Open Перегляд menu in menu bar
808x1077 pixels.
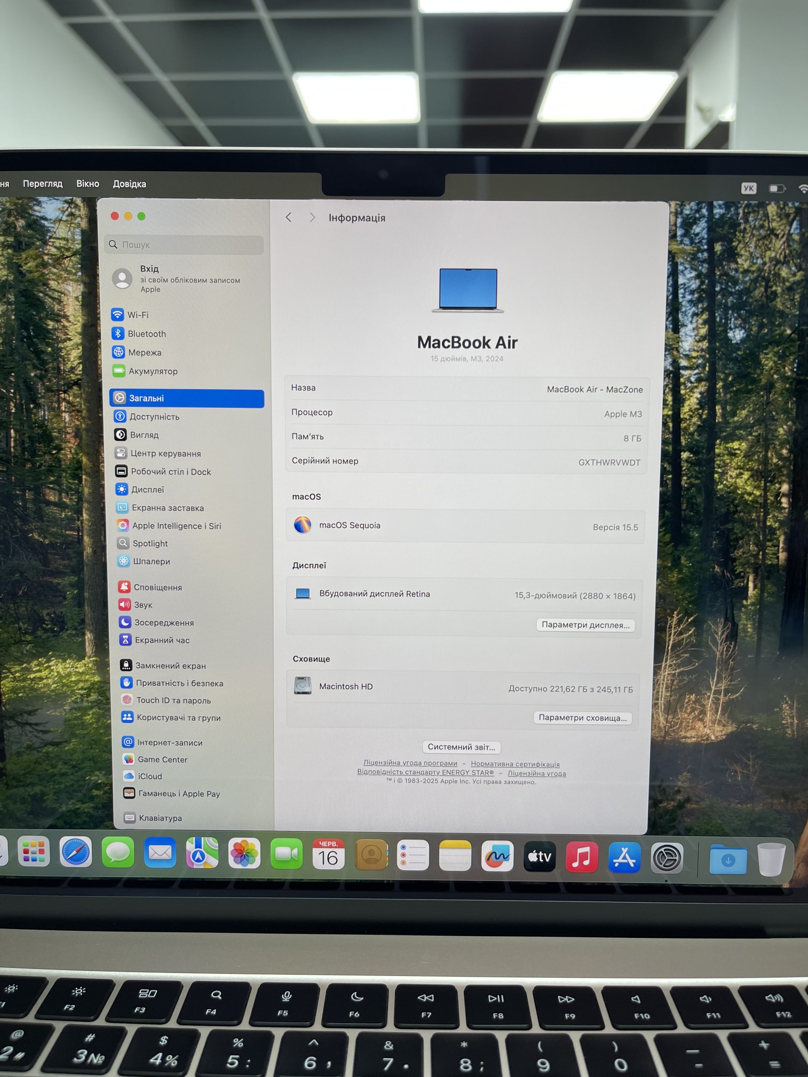(x=43, y=183)
